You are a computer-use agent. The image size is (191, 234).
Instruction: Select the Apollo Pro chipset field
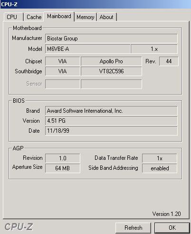coord(111,61)
